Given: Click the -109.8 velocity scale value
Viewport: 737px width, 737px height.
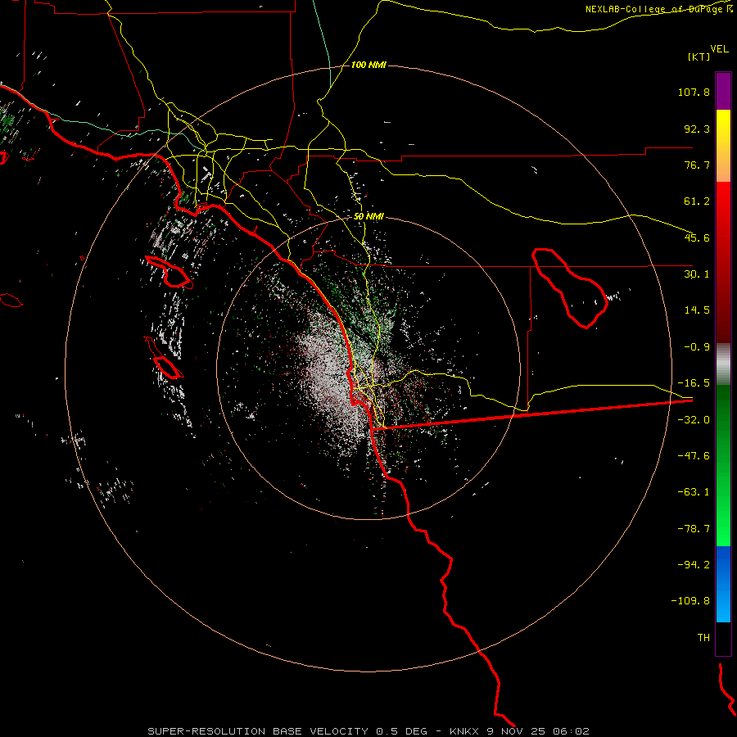Looking at the screenshot, I should pyautogui.click(x=691, y=601).
